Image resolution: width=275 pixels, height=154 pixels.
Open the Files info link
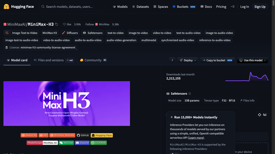247,100
